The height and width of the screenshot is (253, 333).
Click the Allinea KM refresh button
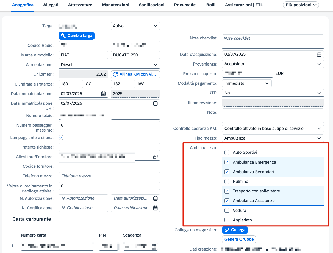pos(135,74)
